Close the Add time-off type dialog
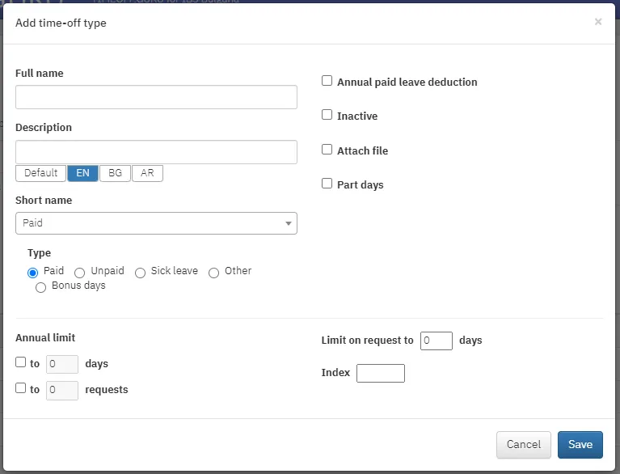This screenshot has height=474, width=620. [598, 22]
